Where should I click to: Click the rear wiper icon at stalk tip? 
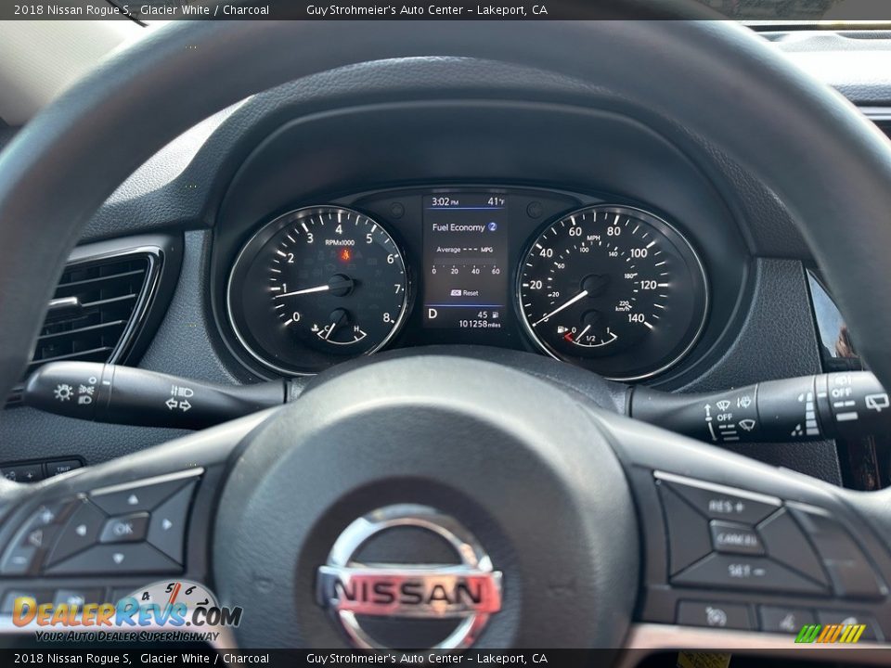click(877, 402)
